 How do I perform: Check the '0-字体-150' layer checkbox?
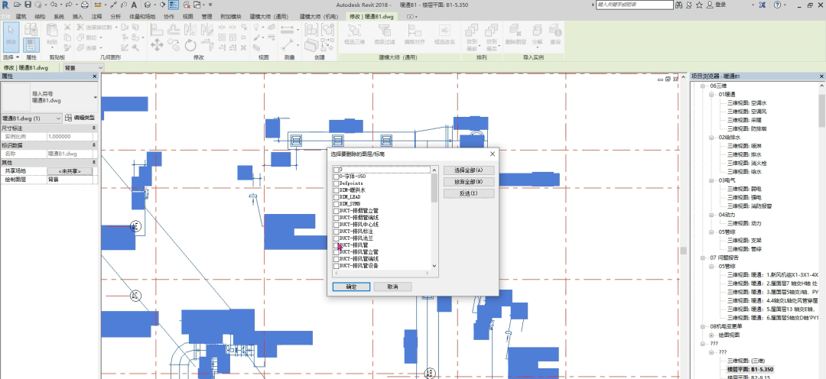[336, 177]
